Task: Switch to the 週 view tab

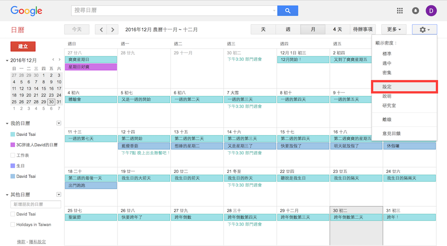Action: [x=288, y=30]
